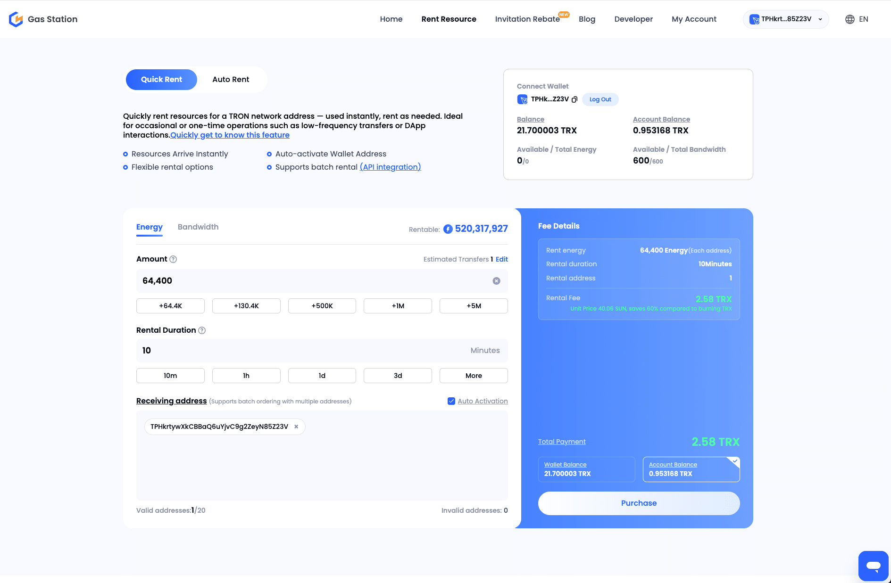The height and width of the screenshot is (583, 891).
Task: Open the API integration link
Action: coord(391,167)
